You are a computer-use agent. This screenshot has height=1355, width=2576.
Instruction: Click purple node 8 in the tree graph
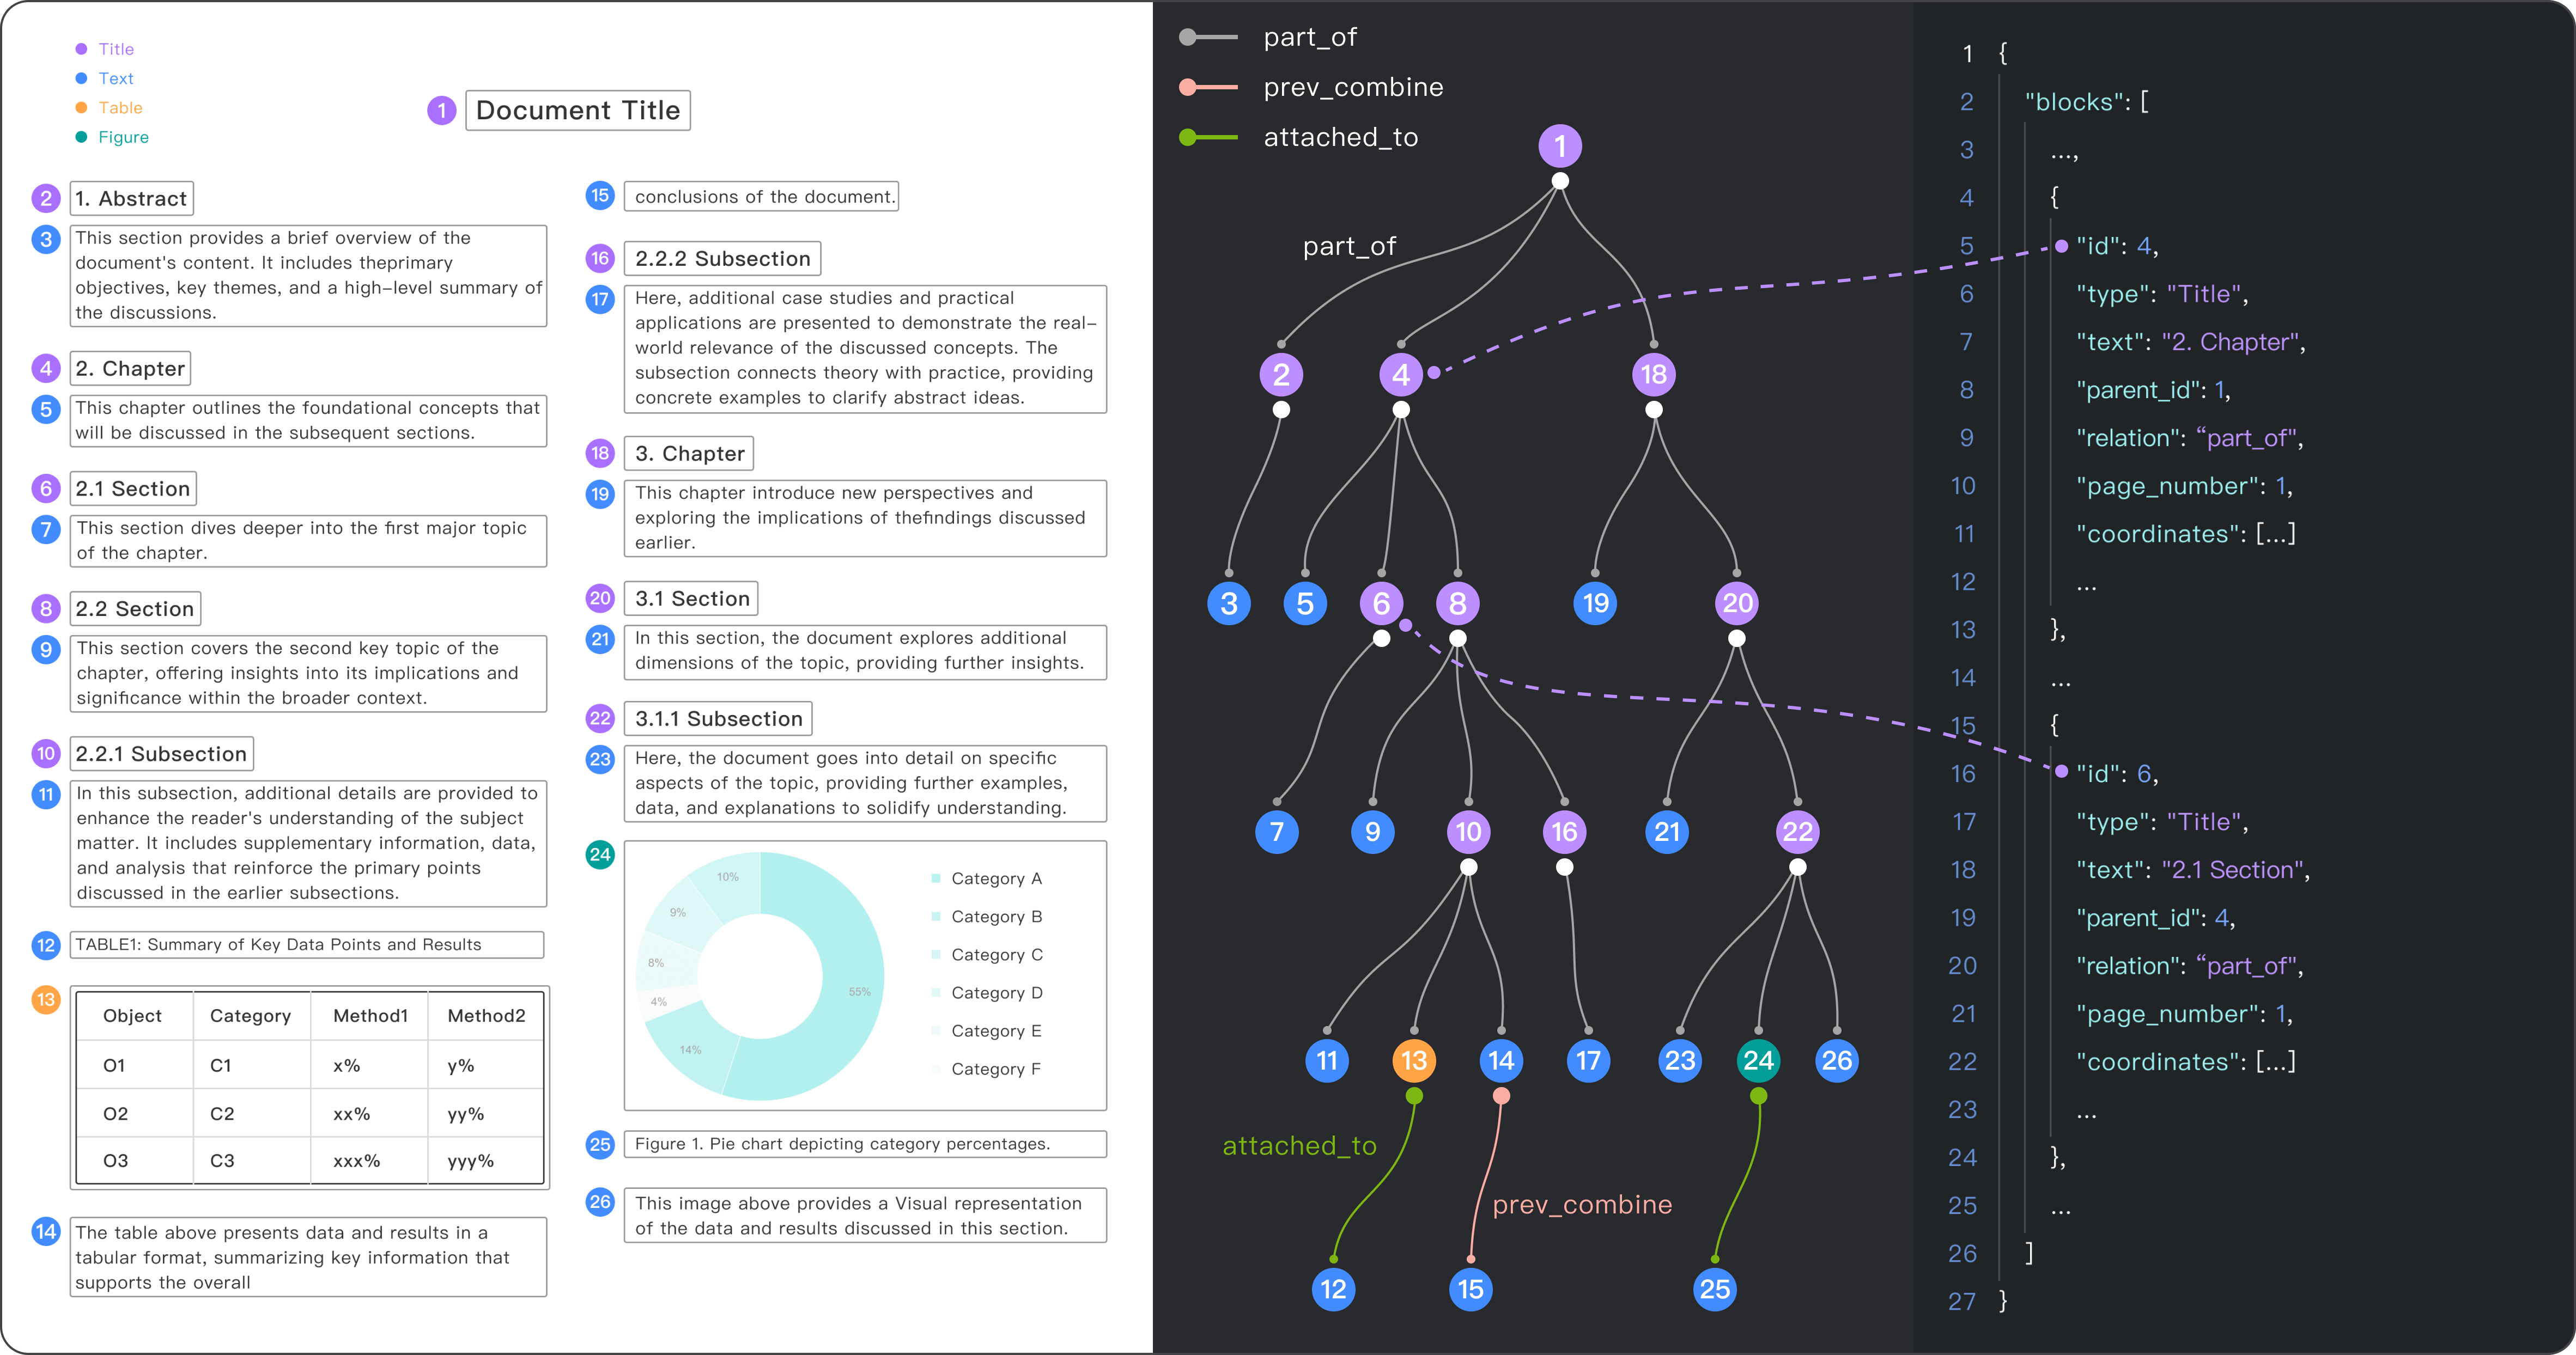1458,603
